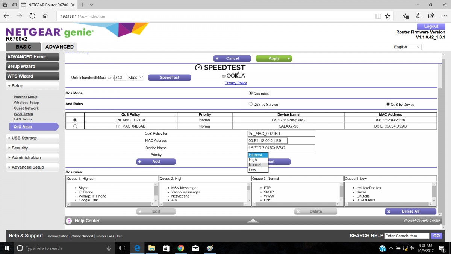Click the SpeedTest button

click(x=170, y=78)
